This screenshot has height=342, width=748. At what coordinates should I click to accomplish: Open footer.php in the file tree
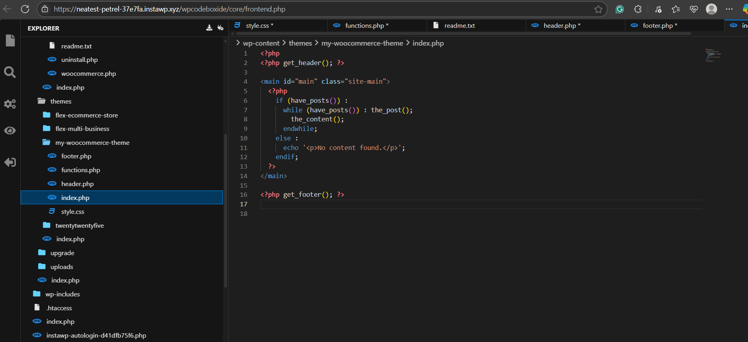click(76, 156)
